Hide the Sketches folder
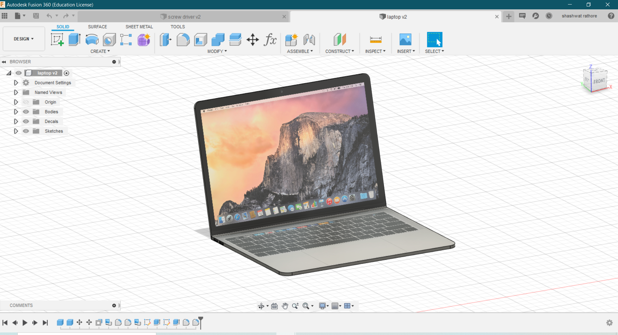Screen dimensions: 618x335 [x=26, y=131]
